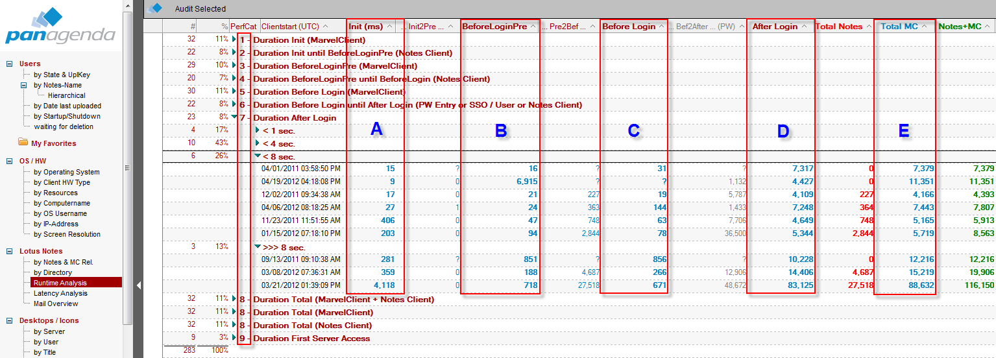Expand the '< 1 sec.' subcategory

tap(258, 130)
